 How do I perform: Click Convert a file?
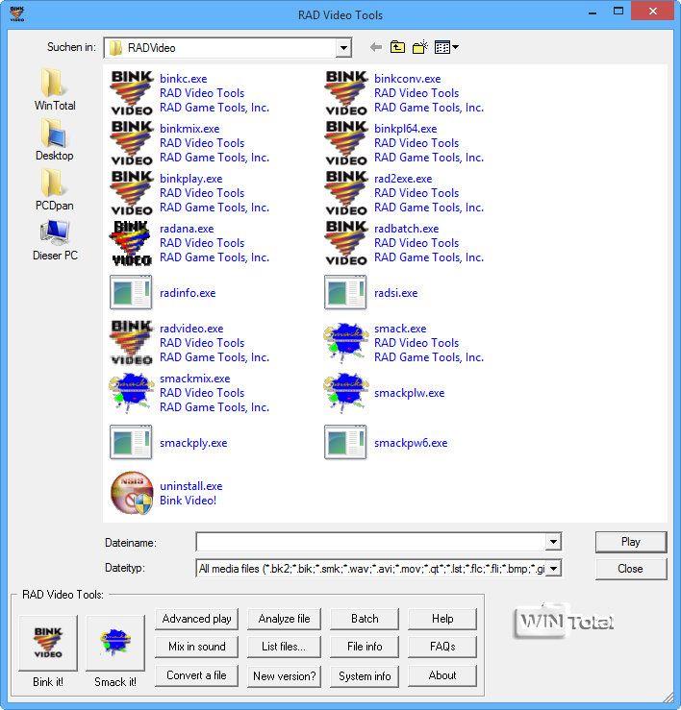[x=197, y=675]
